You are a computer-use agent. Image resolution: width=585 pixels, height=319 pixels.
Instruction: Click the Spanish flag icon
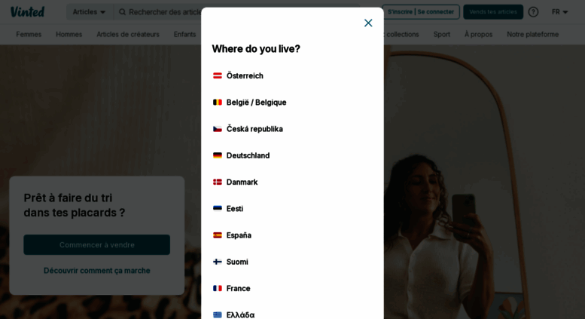click(218, 235)
